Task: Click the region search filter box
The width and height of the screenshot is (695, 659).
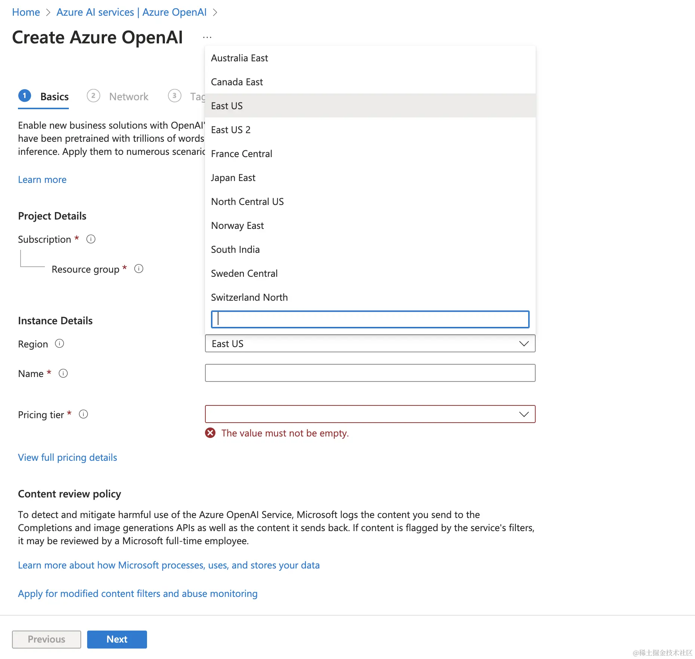Action: (x=370, y=319)
